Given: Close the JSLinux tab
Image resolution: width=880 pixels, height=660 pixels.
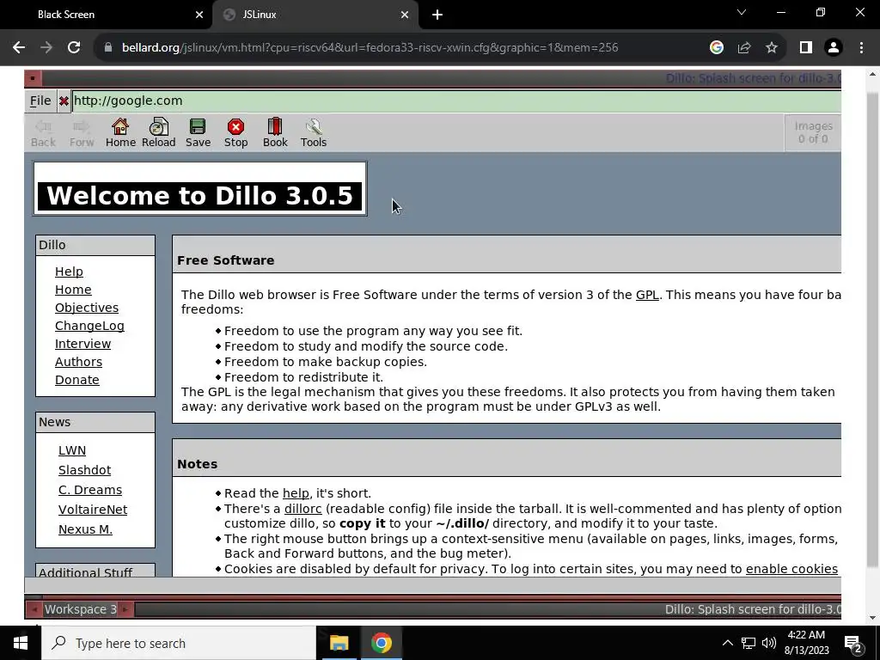Looking at the screenshot, I should pyautogui.click(x=405, y=15).
